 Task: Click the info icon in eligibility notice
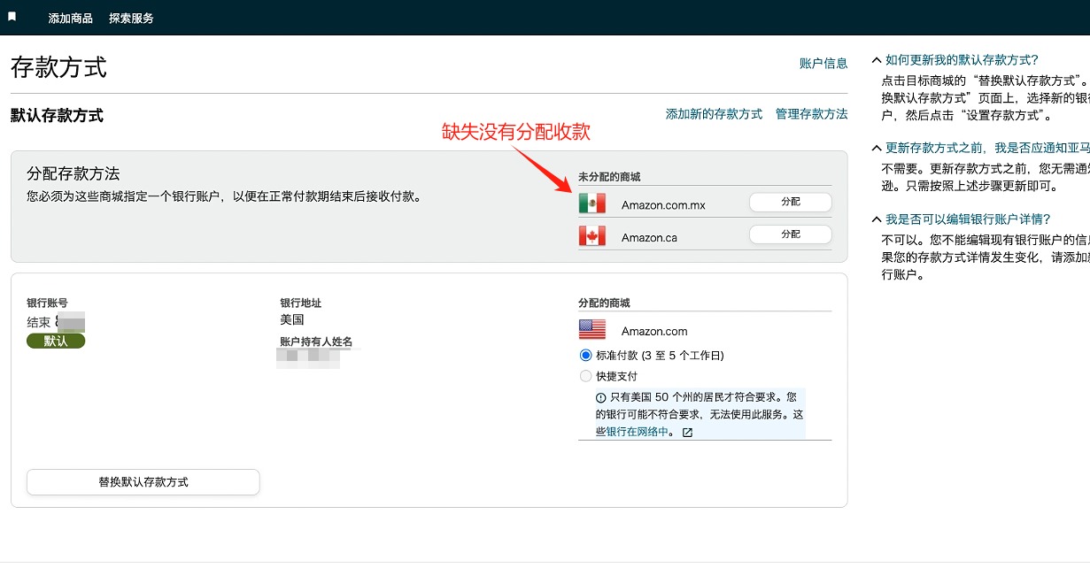[x=601, y=398]
